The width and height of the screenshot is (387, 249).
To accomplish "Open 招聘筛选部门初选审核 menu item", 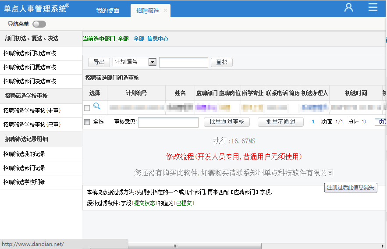I will (x=41, y=53).
